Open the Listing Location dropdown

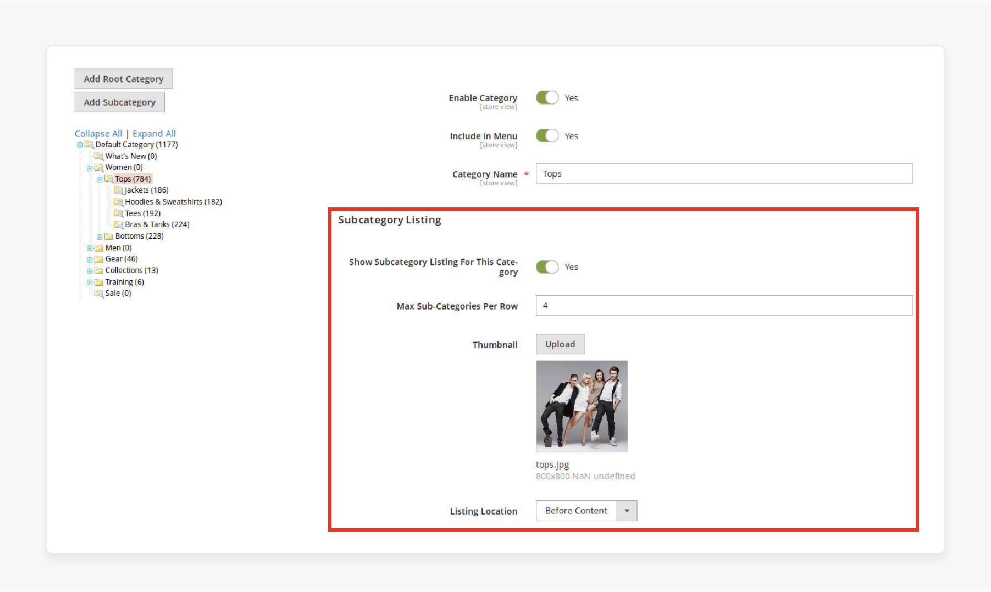(x=586, y=511)
